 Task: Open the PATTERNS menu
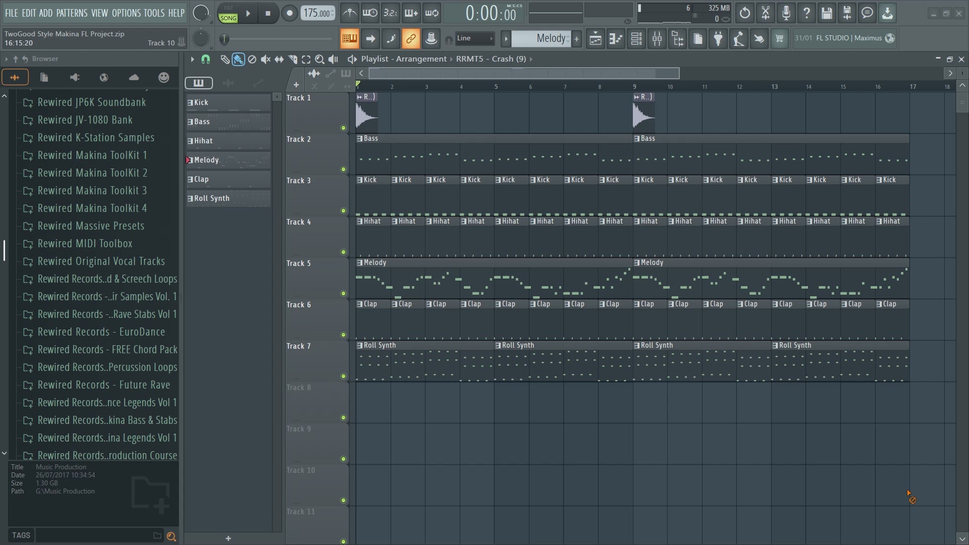pos(72,13)
